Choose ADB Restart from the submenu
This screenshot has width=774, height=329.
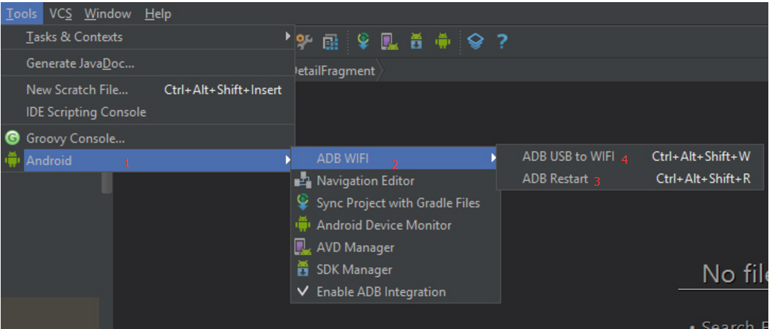point(555,179)
